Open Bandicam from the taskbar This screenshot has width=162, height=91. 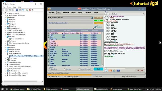[65, 89]
